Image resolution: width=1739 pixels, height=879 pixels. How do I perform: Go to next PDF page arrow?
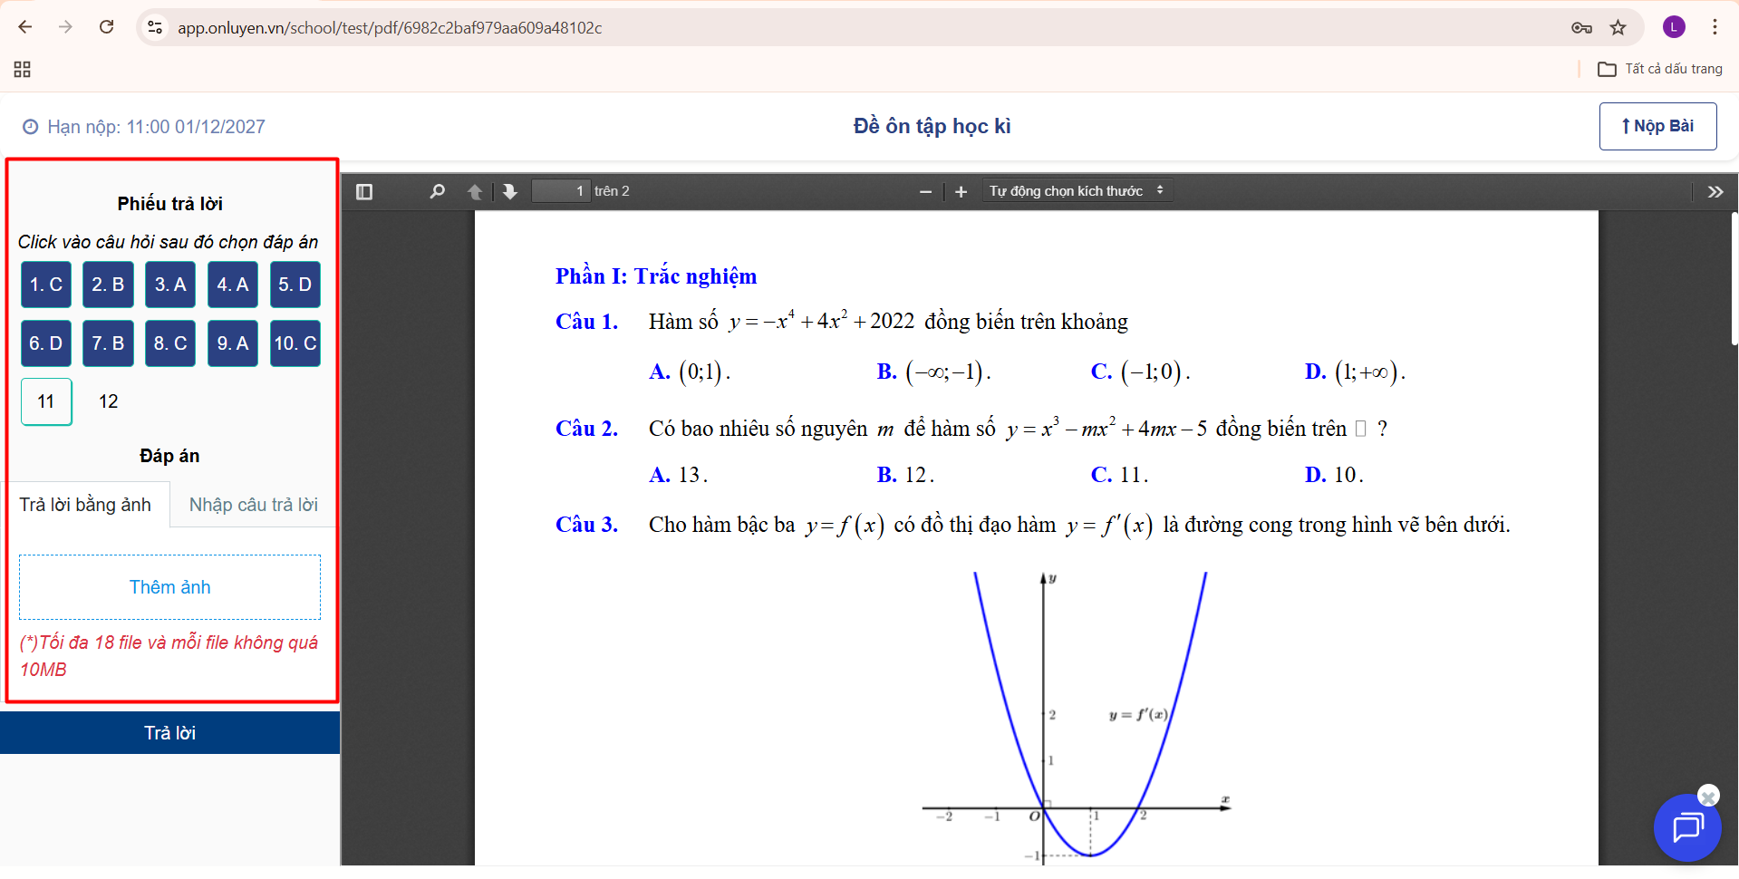510,192
